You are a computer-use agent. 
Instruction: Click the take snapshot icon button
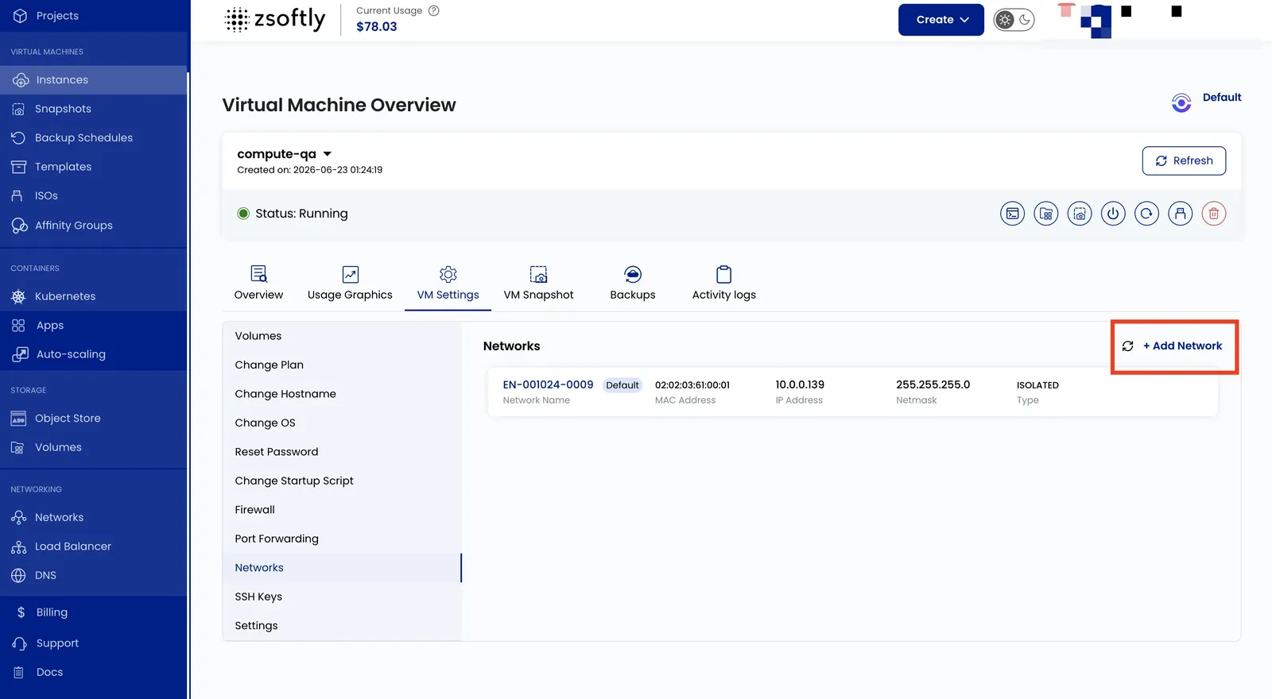tap(1080, 214)
